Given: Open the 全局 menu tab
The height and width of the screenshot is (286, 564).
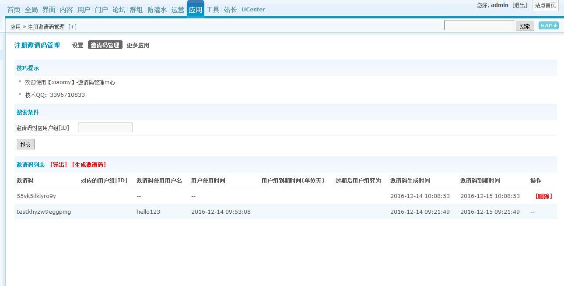Looking at the screenshot, I should pos(32,10).
